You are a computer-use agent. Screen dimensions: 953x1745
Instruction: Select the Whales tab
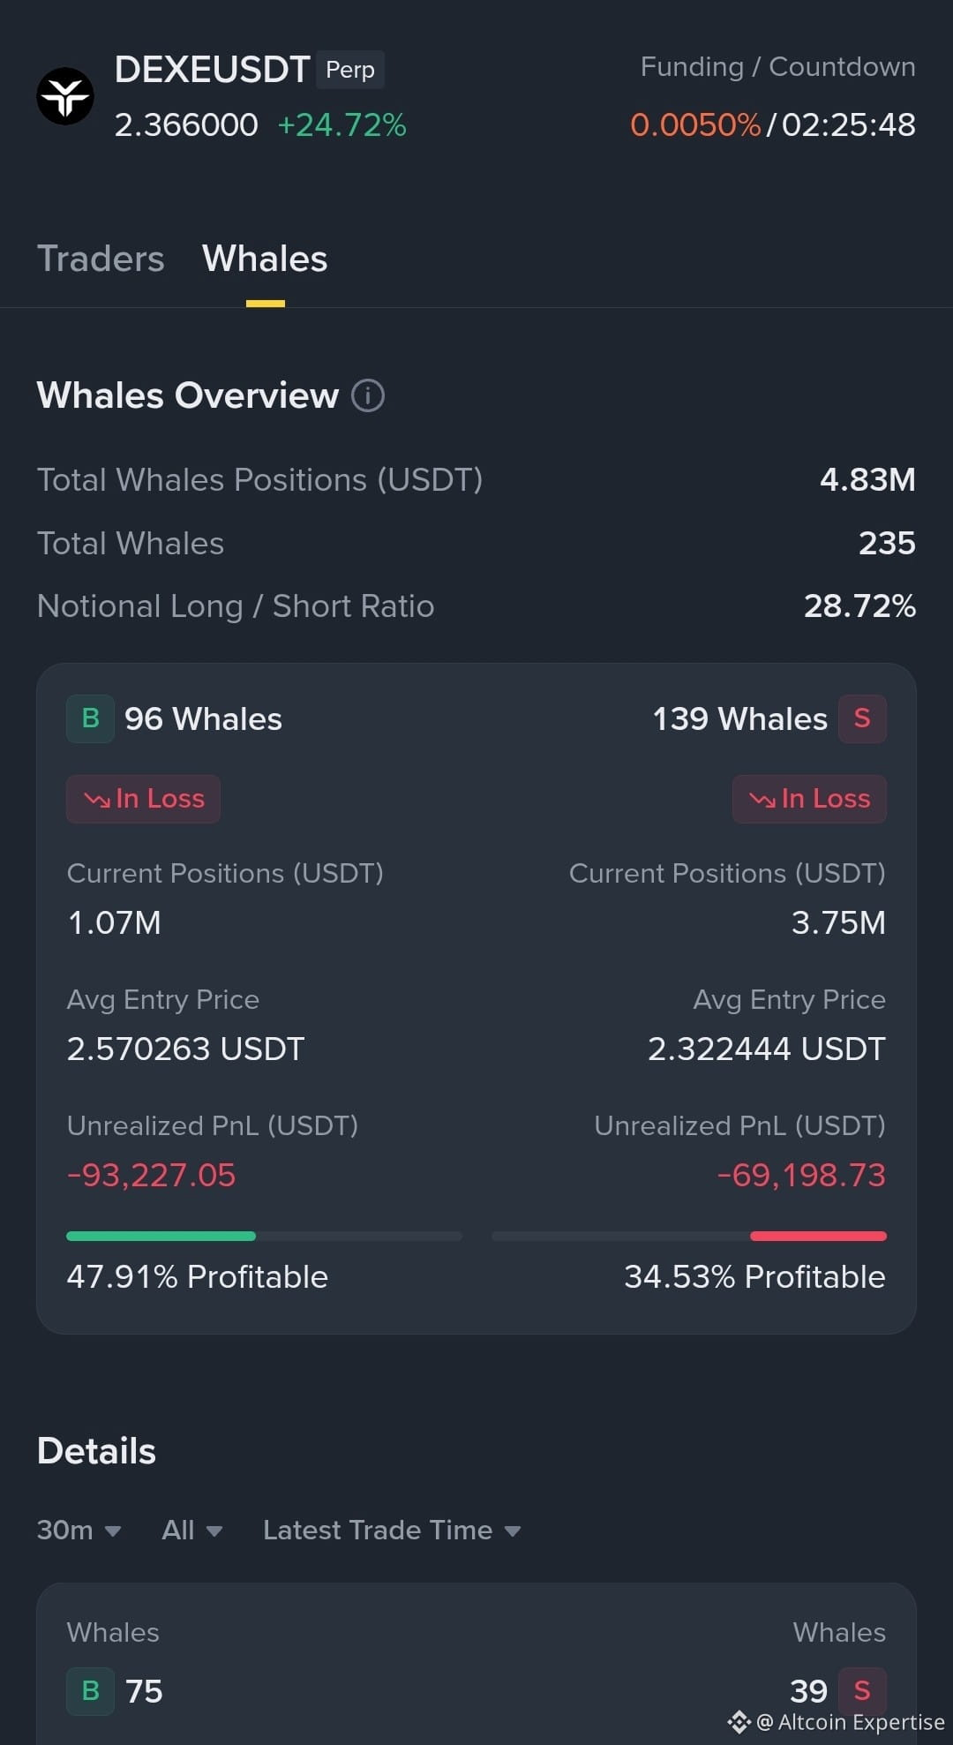coord(265,259)
